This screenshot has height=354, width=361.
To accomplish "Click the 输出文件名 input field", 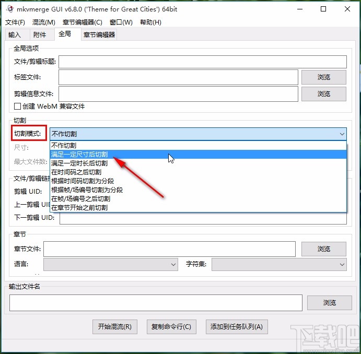I will click(156, 303).
